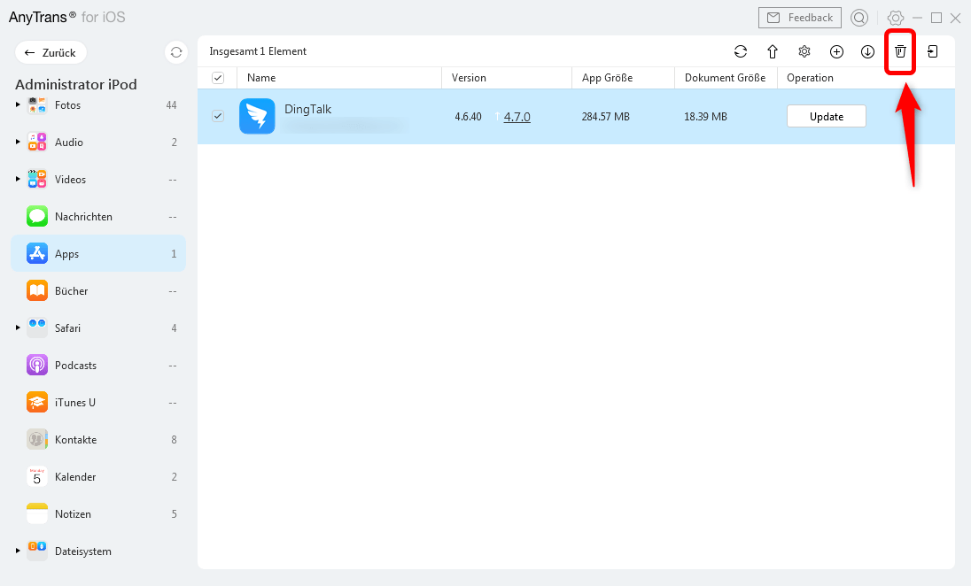Open Podcasts category
The width and height of the screenshot is (971, 586).
pyautogui.click(x=98, y=365)
